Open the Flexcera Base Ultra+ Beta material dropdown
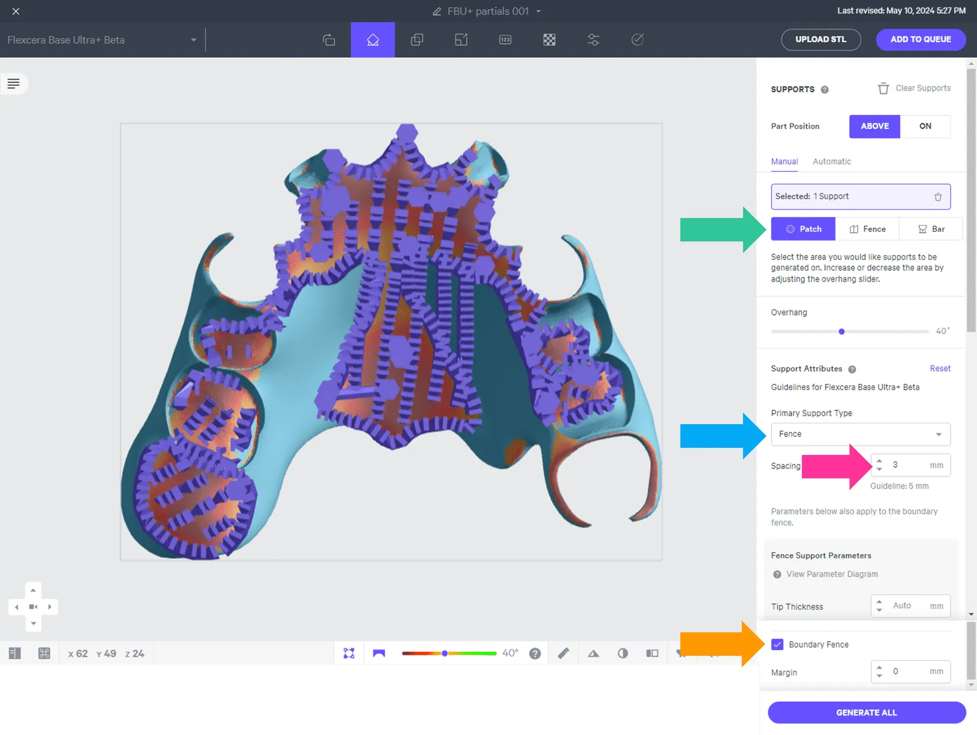Viewport: 977px width, 735px height. [102, 40]
